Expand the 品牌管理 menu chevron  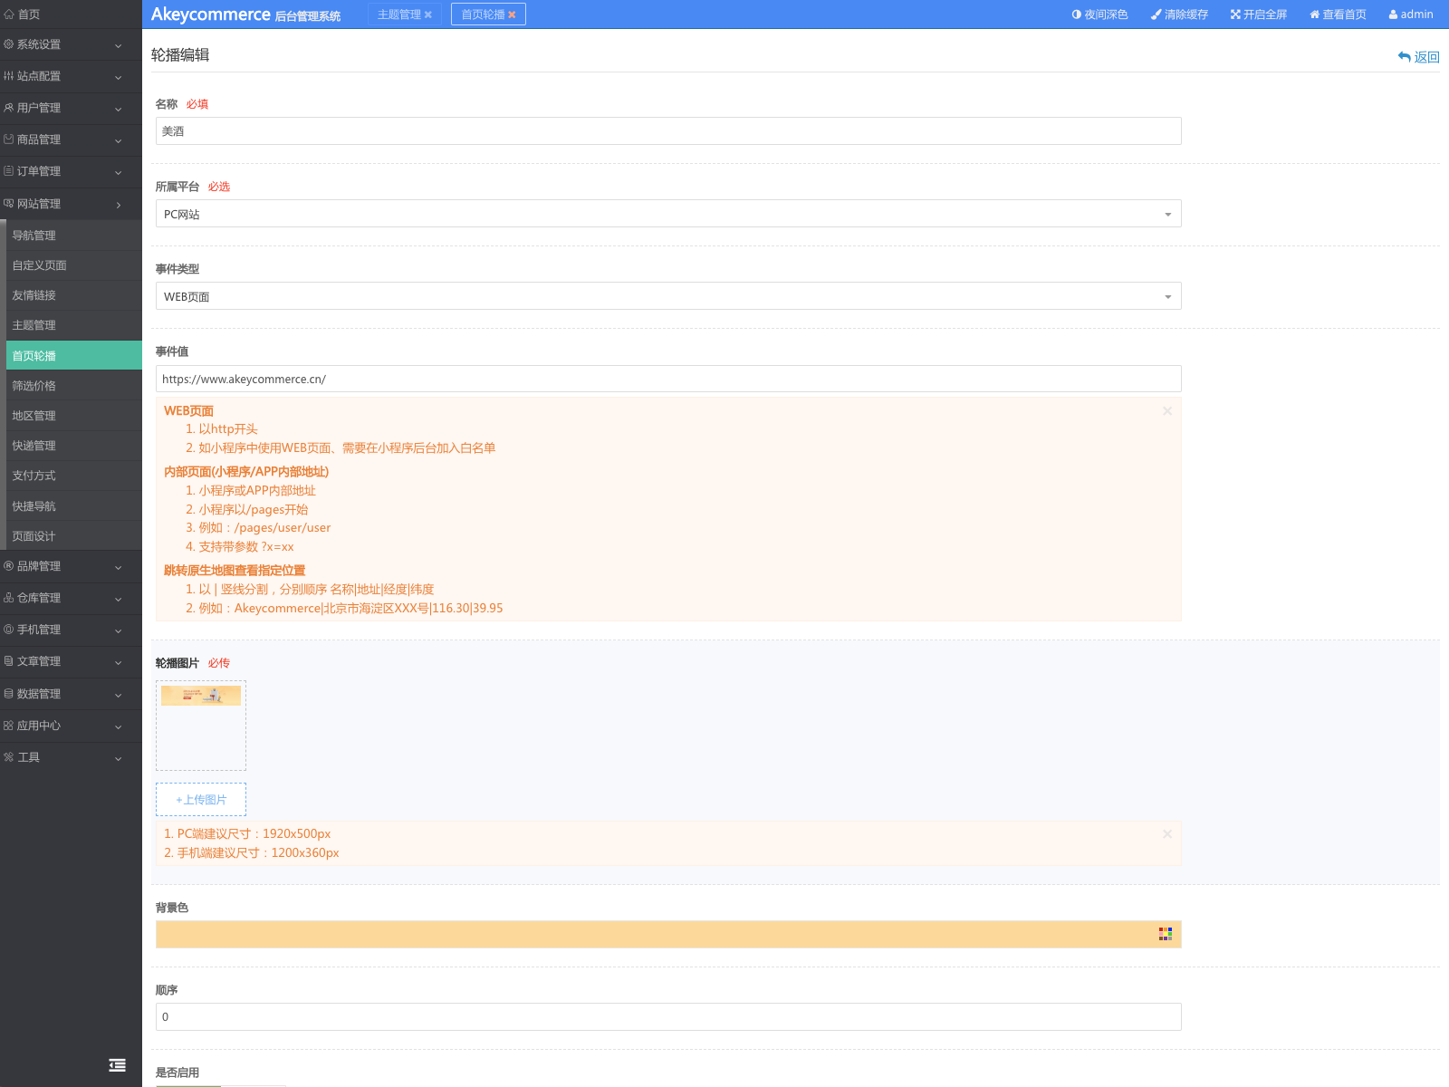[x=118, y=567]
